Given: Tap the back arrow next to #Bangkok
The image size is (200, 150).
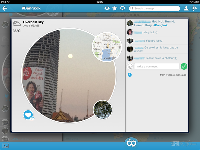Looking at the screenshot, I should 5,8.
